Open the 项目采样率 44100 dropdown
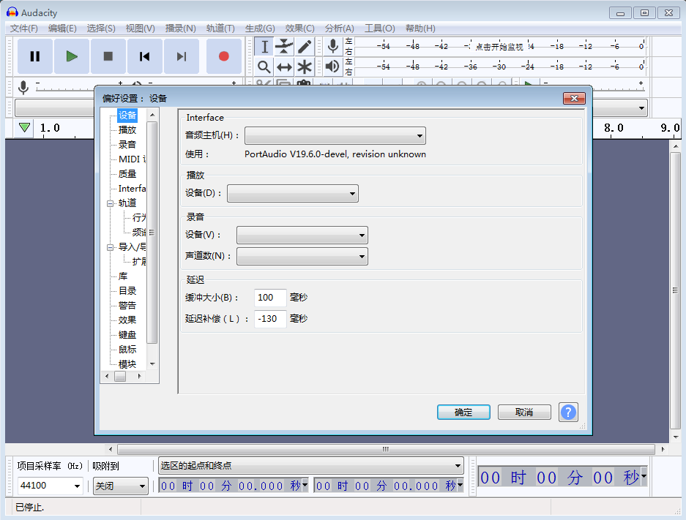686x520 pixels. point(50,486)
